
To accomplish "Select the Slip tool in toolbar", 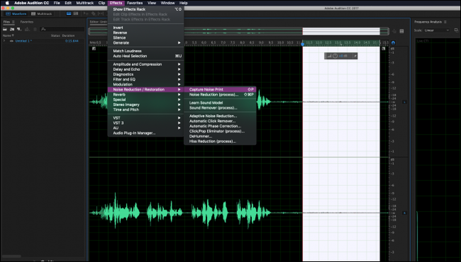I will pos(100,13).
